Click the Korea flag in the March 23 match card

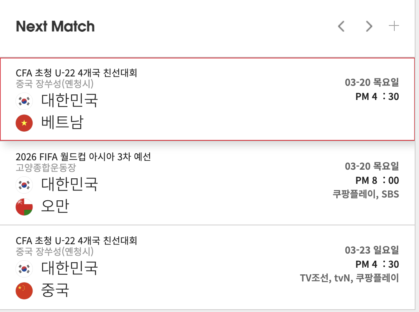(x=24, y=269)
